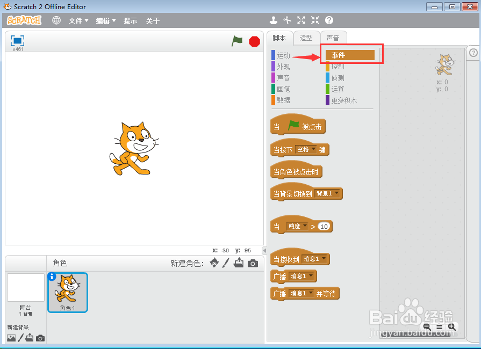Open the 文件 menu
481x349 pixels.
click(78, 20)
